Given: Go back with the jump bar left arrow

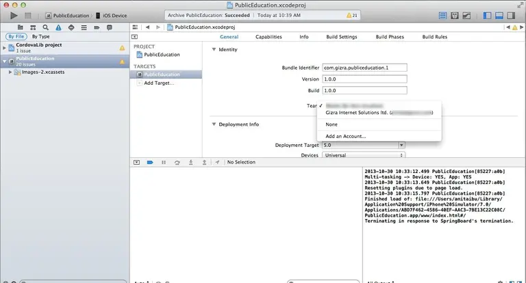Looking at the screenshot, I should [x=148, y=27].
